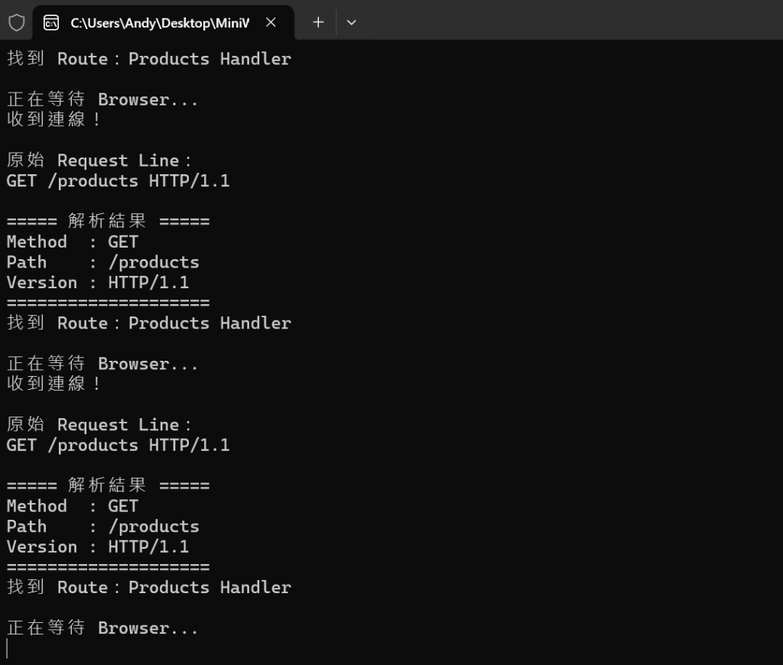Click the second "Version : HTTP/1.1" line
The height and width of the screenshot is (665, 783).
[98, 547]
